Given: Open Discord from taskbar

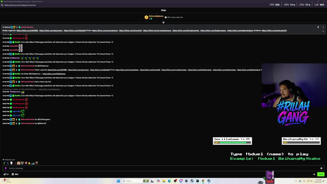Looking at the screenshot, I should click(x=181, y=181).
